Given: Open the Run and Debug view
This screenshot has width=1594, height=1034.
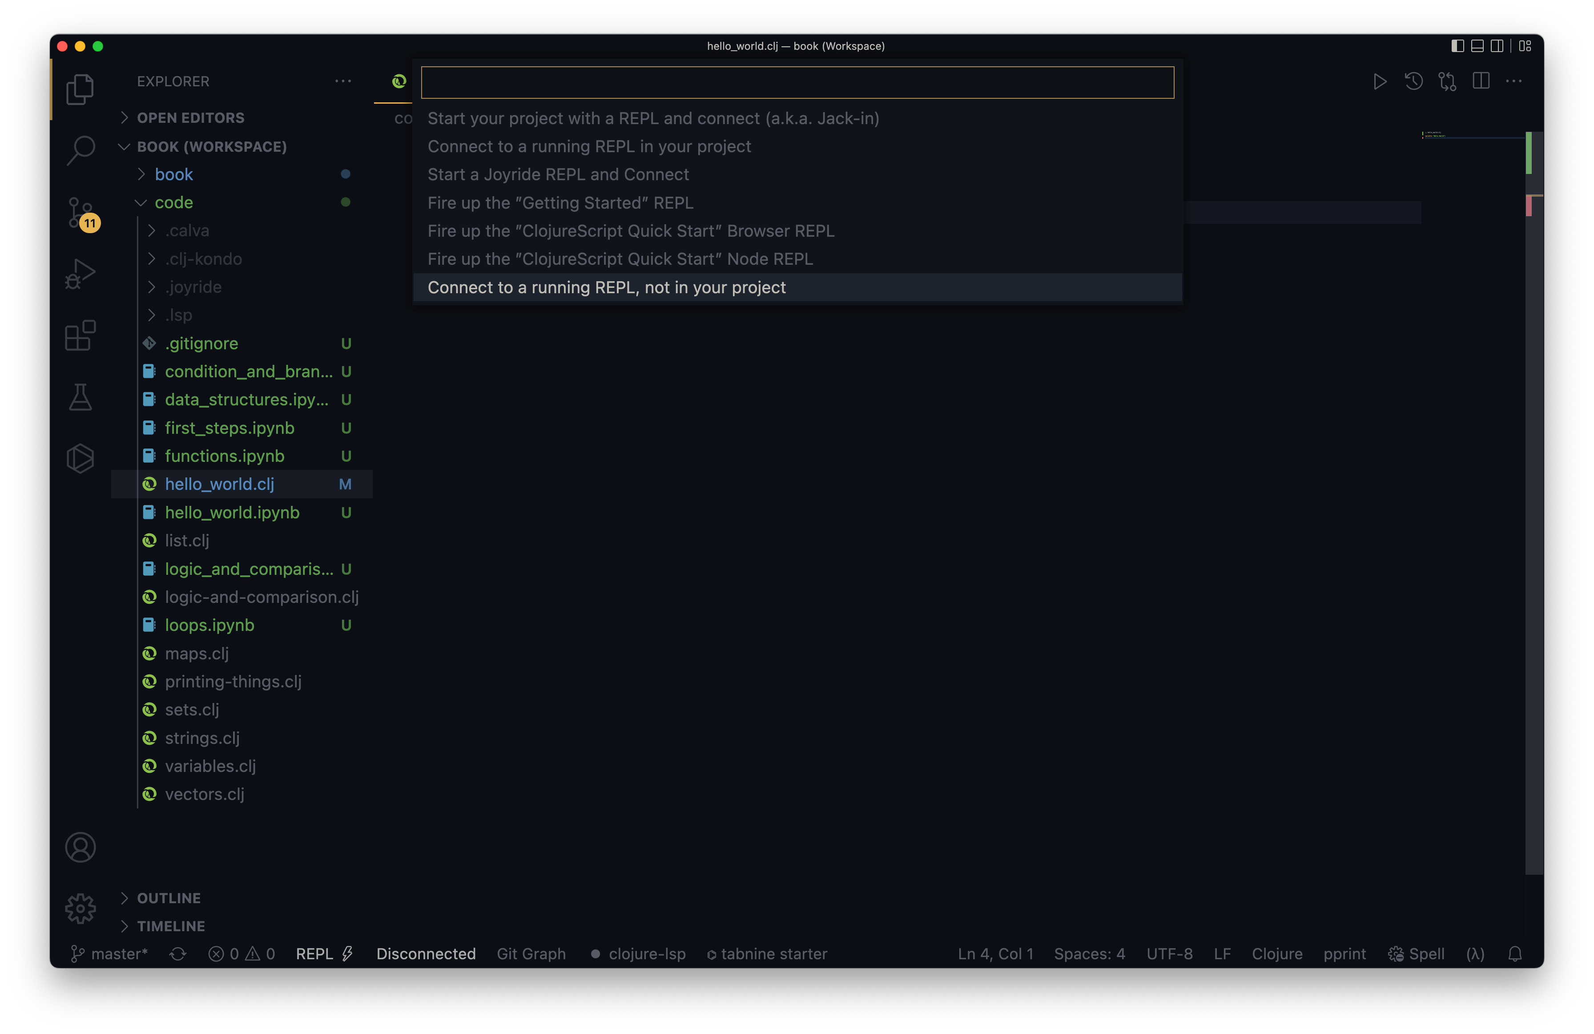Looking at the screenshot, I should click(81, 274).
